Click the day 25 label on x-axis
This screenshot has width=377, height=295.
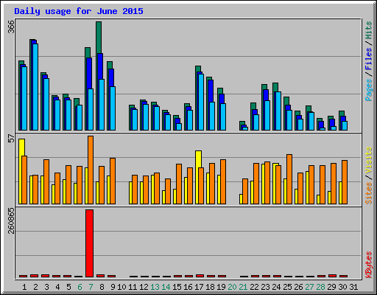pos(287,287)
